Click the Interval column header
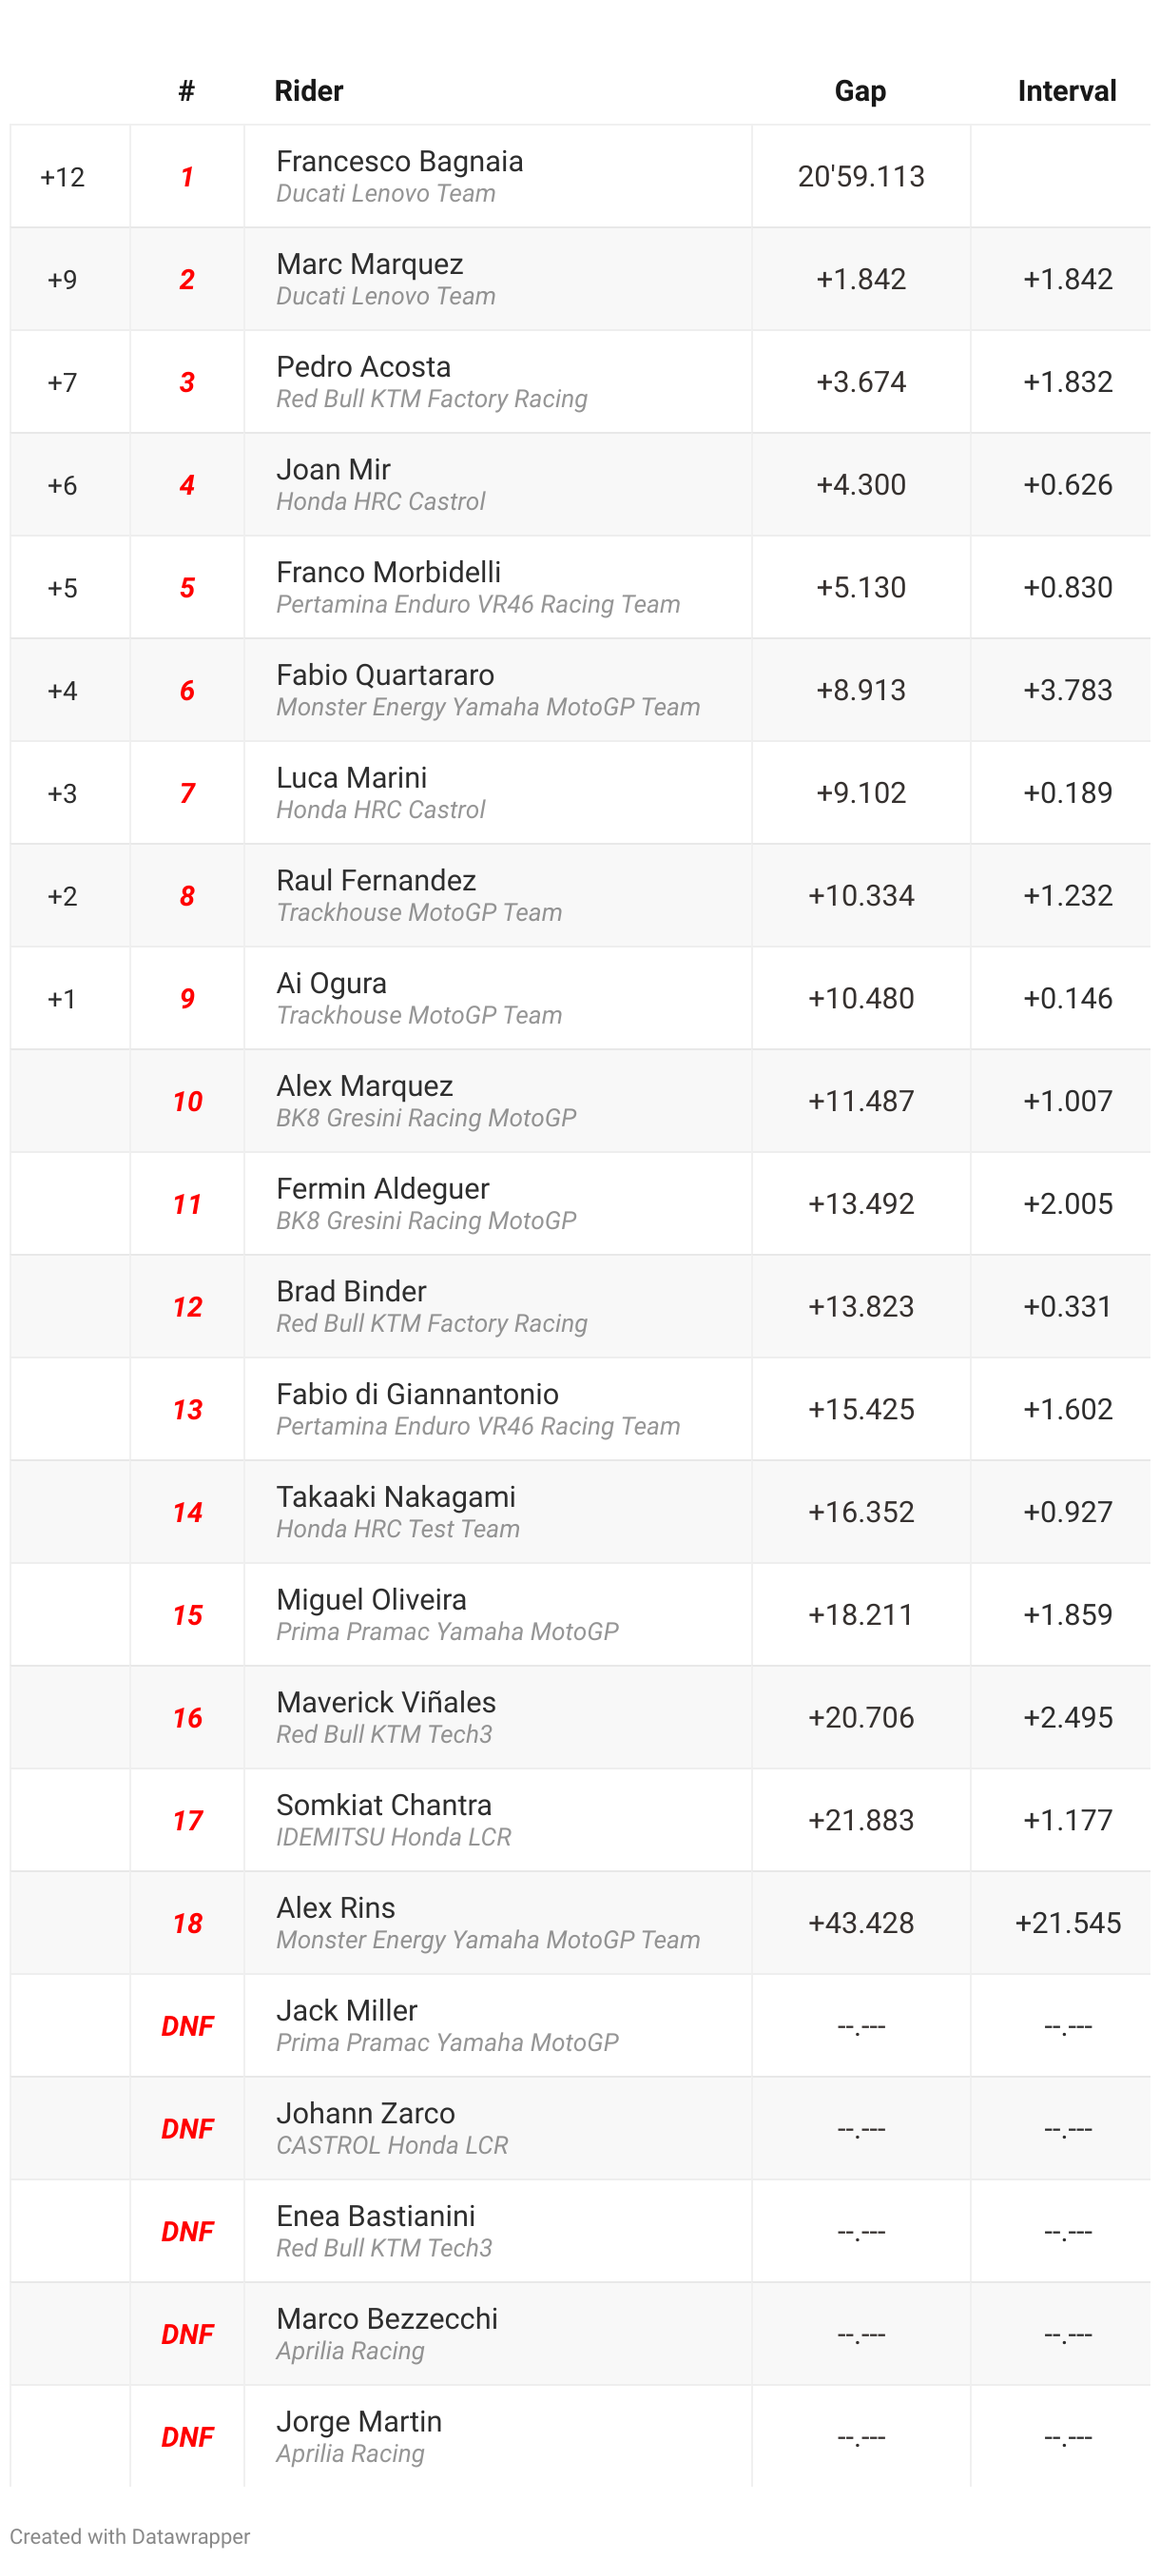Image resolution: width=1160 pixels, height=2559 pixels. coord(1067,90)
